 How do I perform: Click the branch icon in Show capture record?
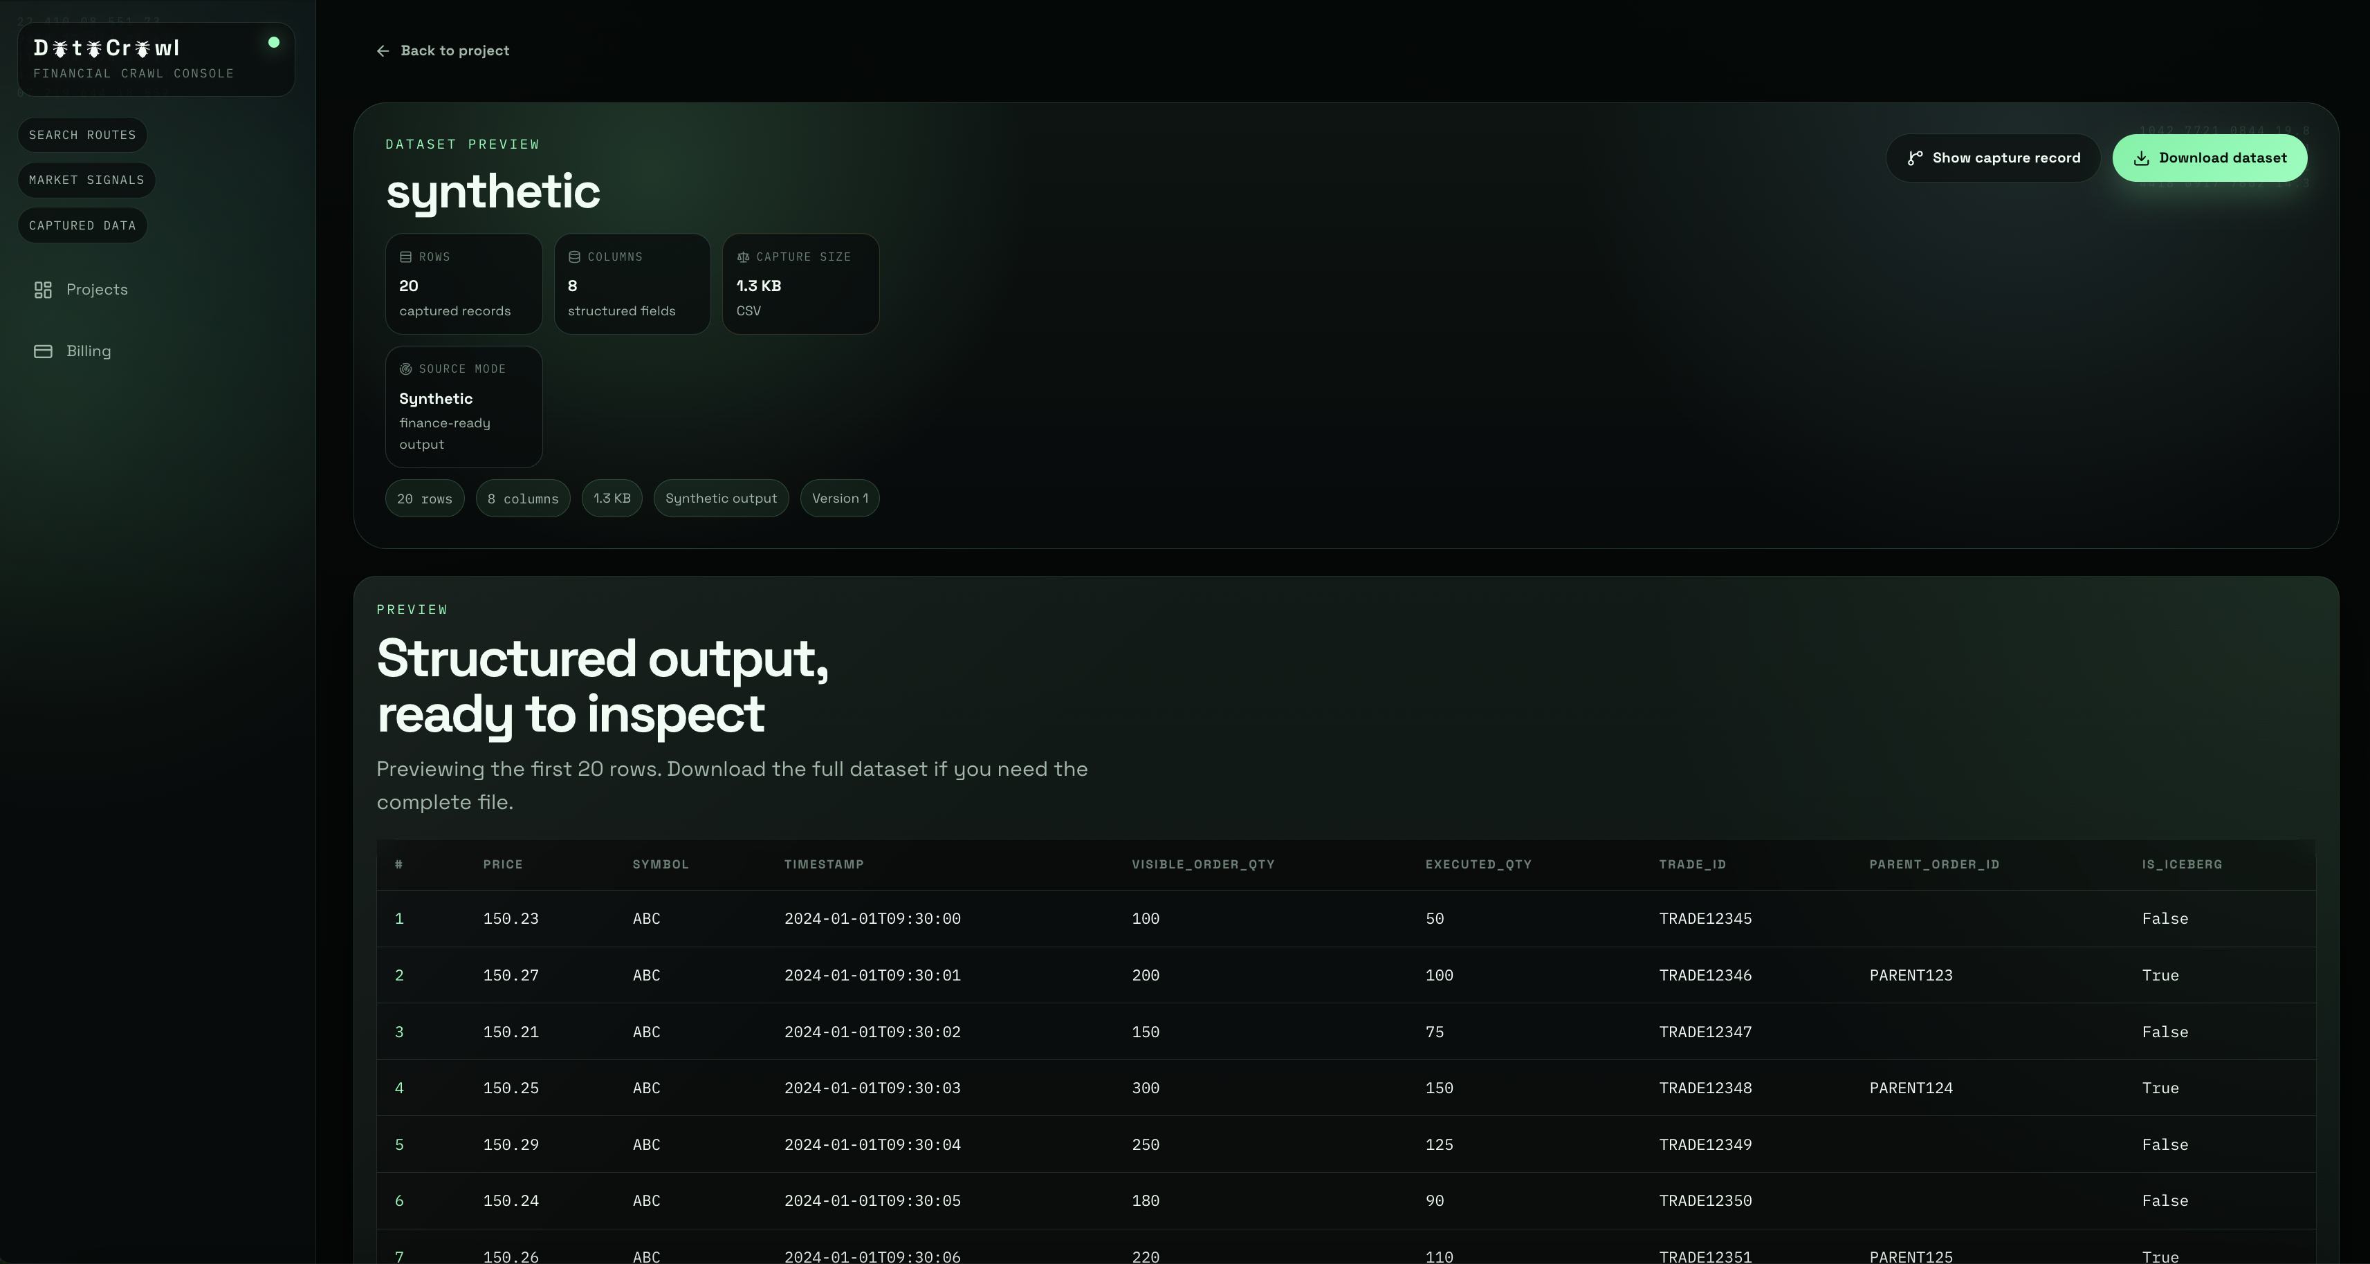pos(1915,158)
